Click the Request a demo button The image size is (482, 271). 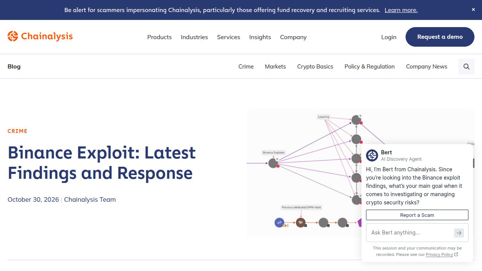coord(440,37)
